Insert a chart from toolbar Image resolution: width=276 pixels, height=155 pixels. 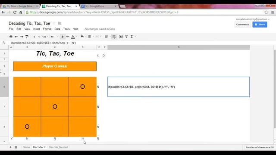(121, 37)
